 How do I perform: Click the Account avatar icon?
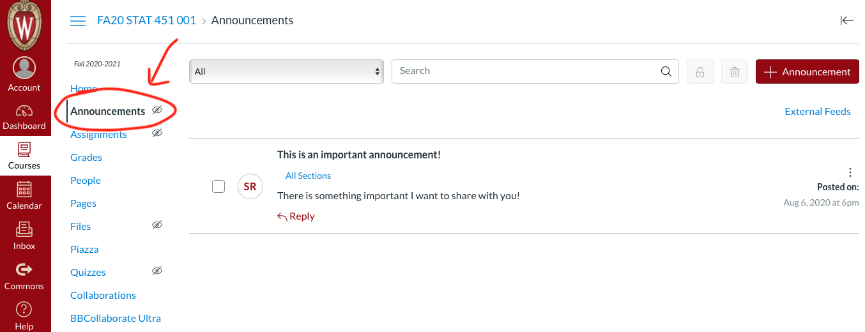pos(24,68)
